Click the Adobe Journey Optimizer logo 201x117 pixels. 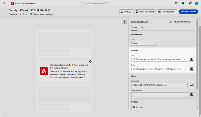(x=12, y=3)
